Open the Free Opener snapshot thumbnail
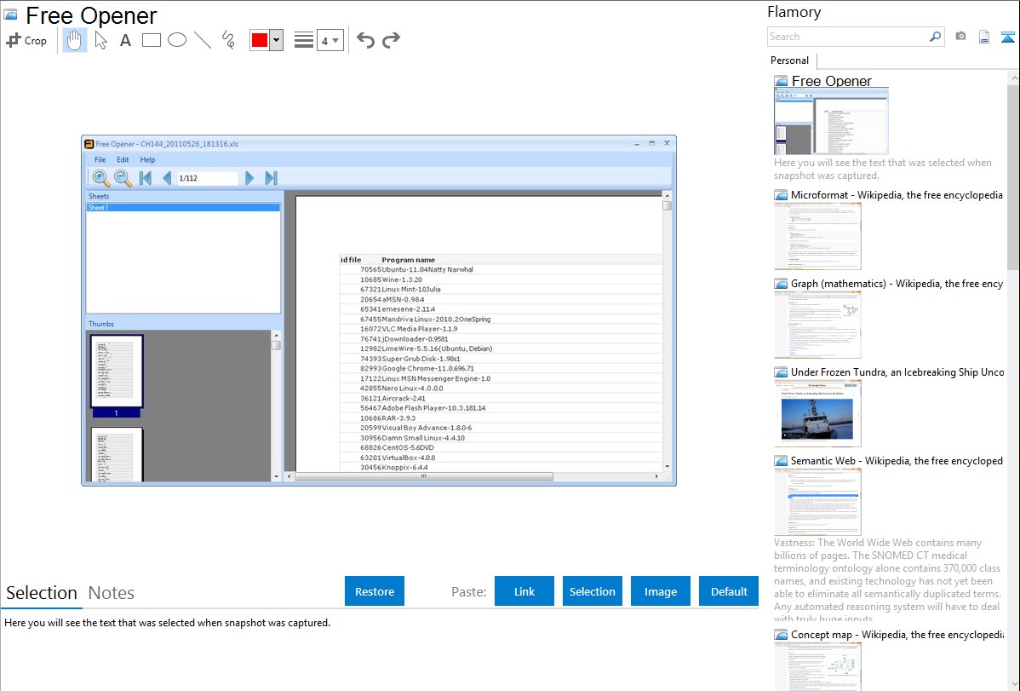Screen dimensions: 1020x691 pos(831,122)
